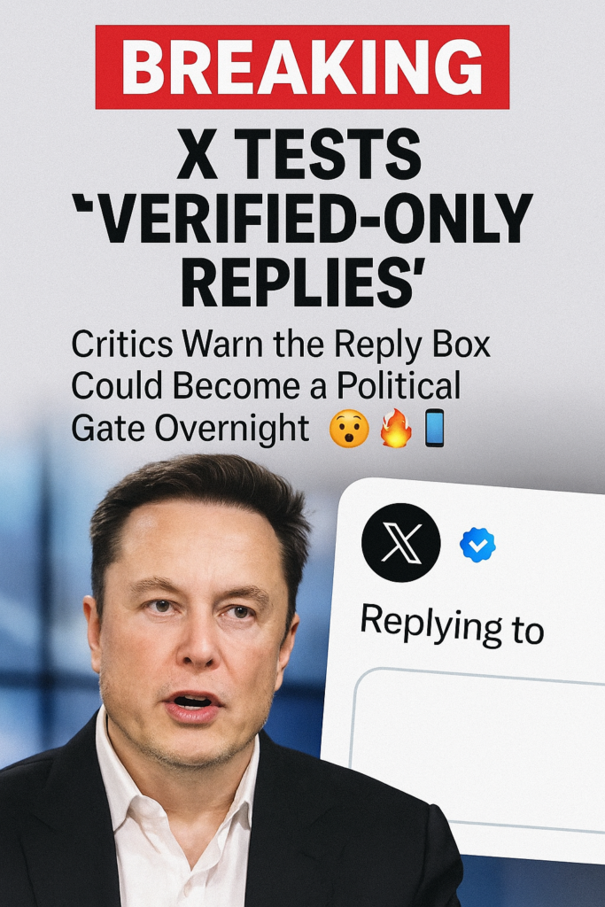
Task: Select the surprised face emoji
Action: pyautogui.click(x=349, y=430)
